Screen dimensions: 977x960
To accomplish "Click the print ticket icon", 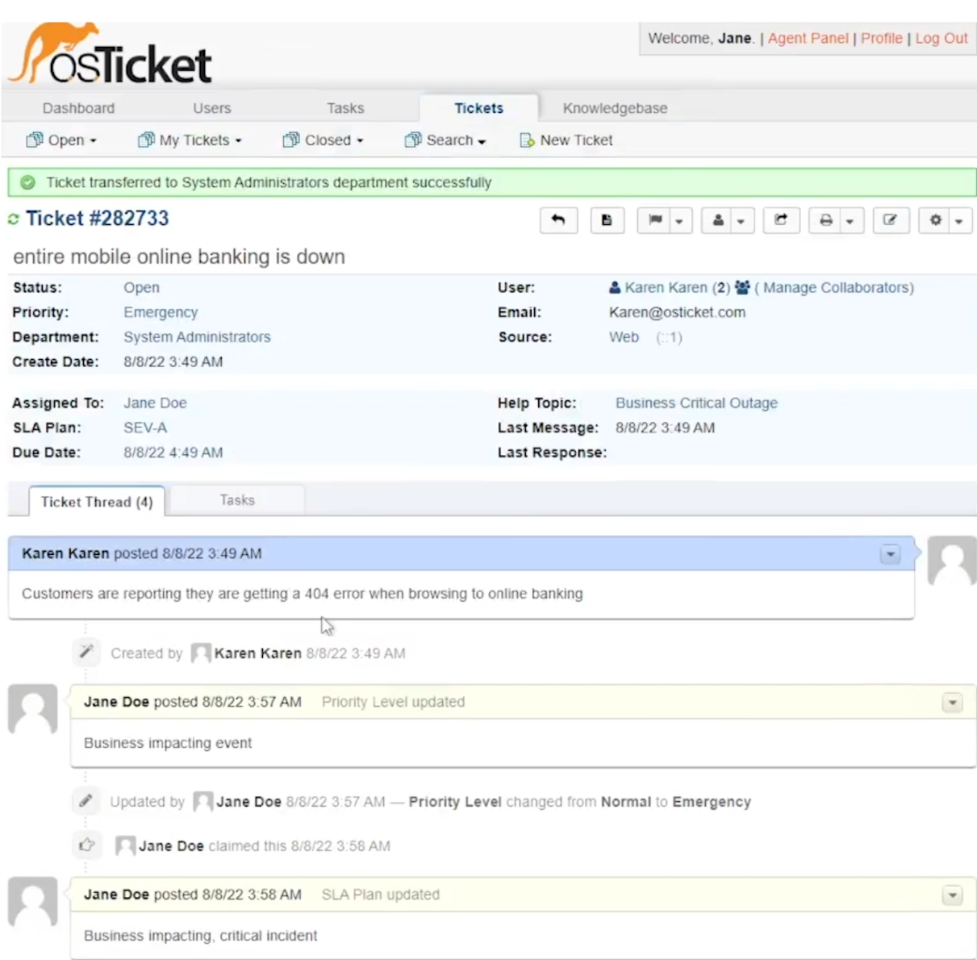I will [826, 219].
